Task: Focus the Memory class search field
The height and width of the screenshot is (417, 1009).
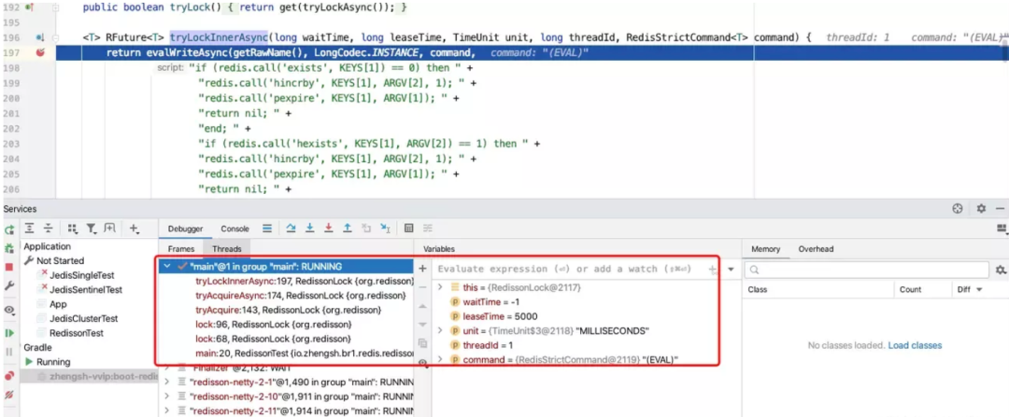Action: (866, 270)
